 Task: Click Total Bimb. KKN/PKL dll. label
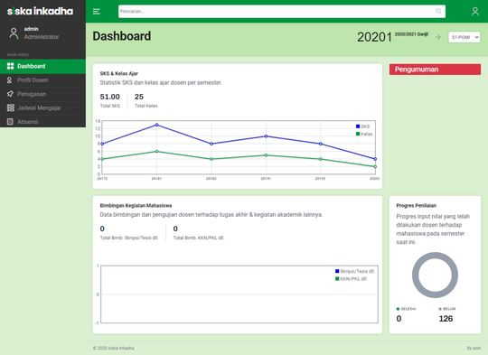pos(199,238)
